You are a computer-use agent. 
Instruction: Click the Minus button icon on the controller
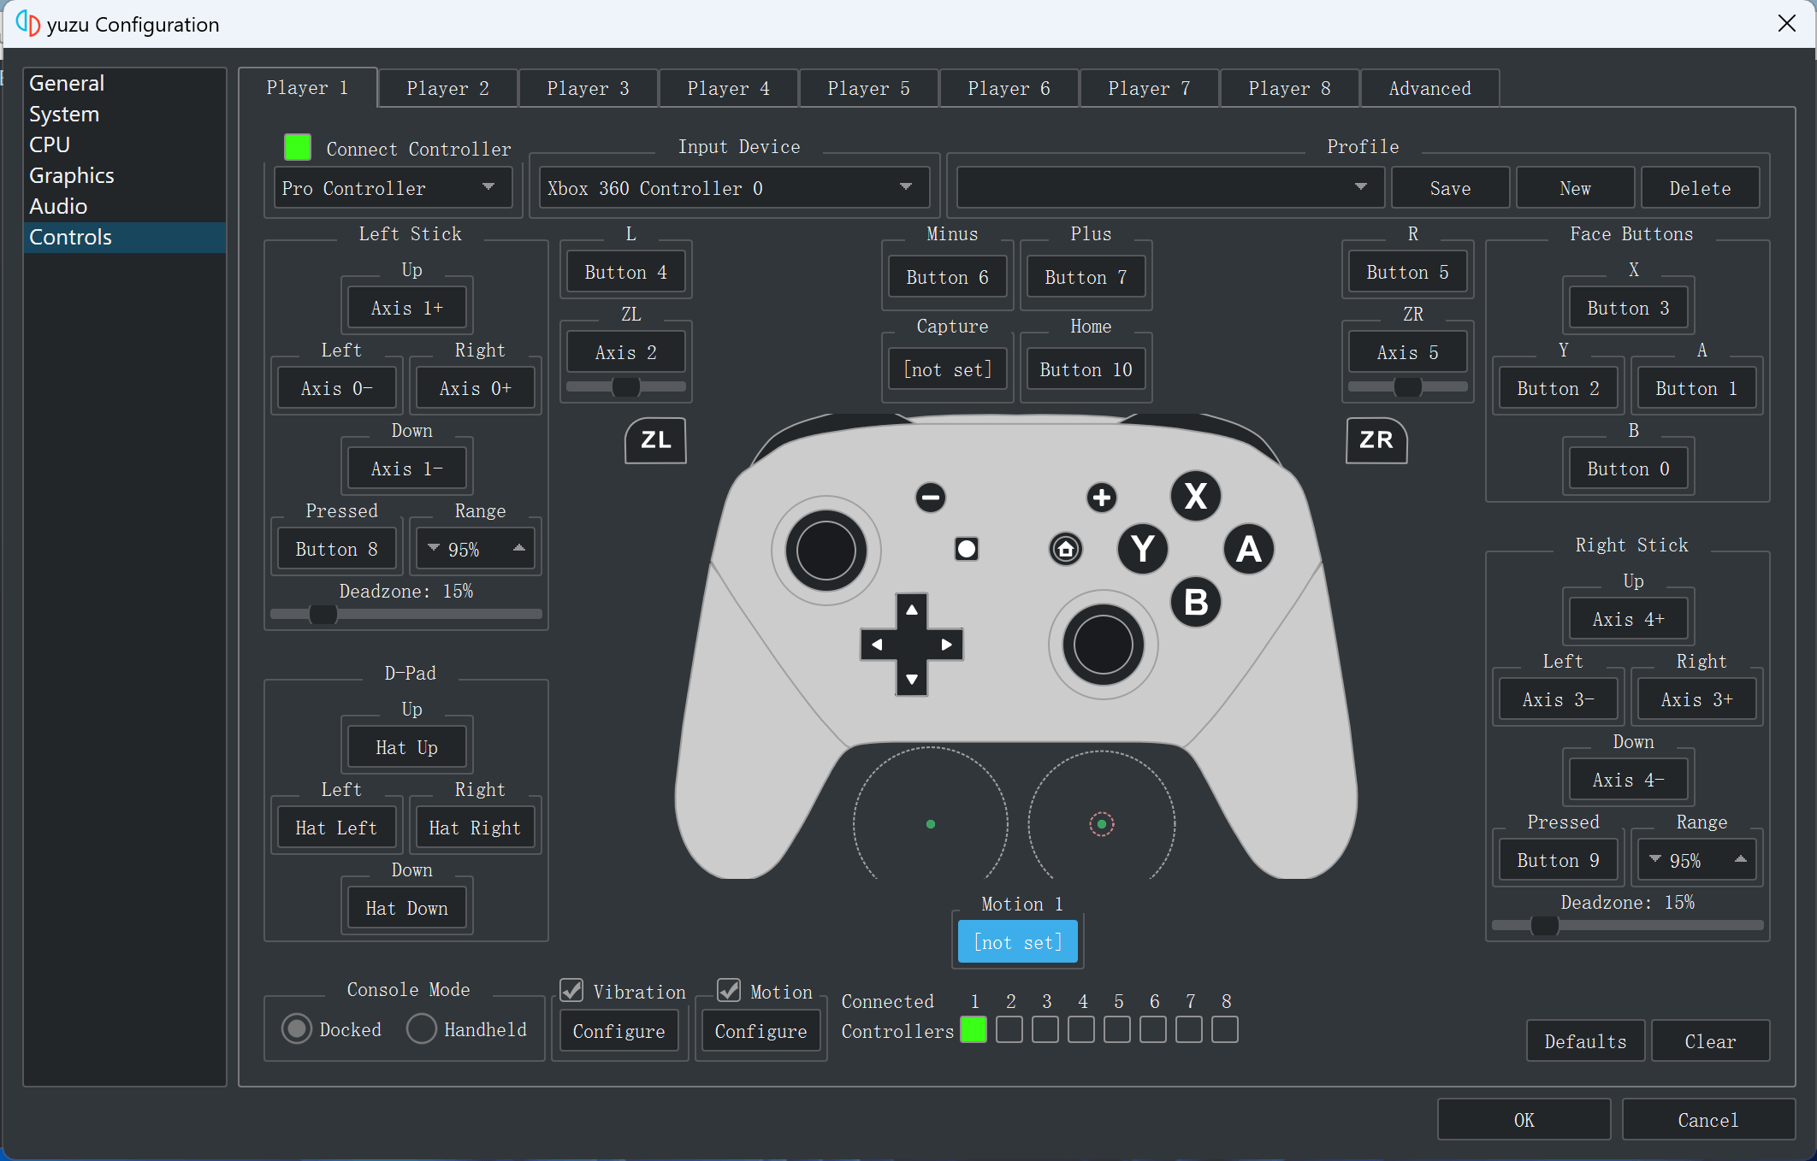[x=930, y=497]
